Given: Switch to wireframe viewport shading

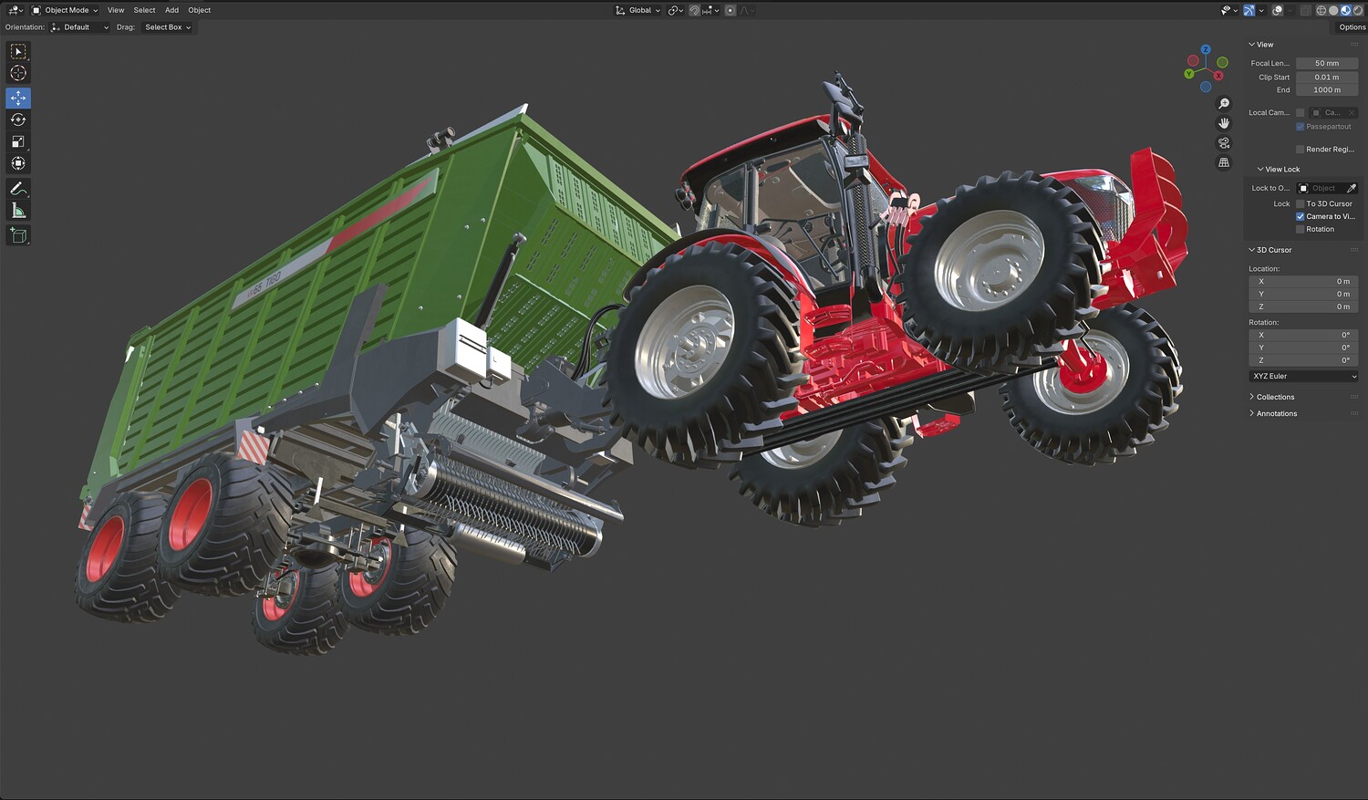Looking at the screenshot, I should tap(1321, 10).
